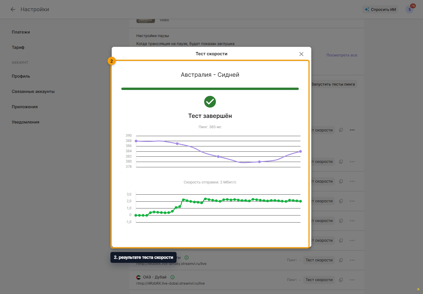Click the back arrow next to Настройки

tap(13, 9)
